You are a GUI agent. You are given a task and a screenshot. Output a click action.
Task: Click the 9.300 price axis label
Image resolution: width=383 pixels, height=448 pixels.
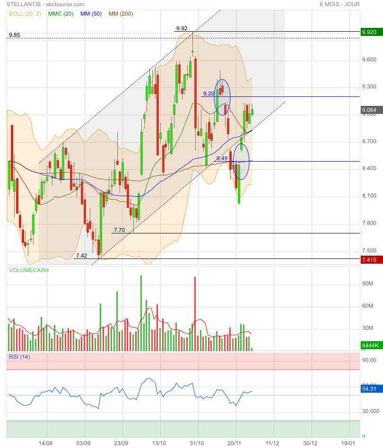tap(369, 86)
